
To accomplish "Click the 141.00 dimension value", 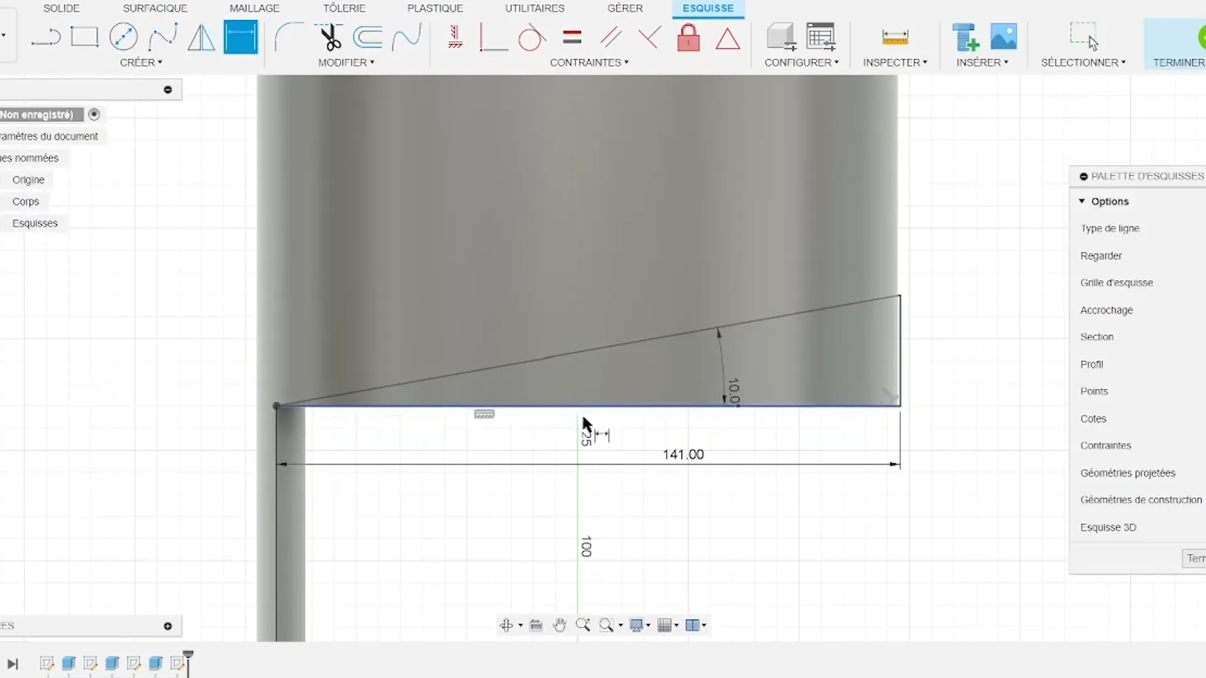I will [683, 454].
